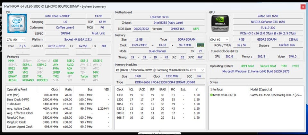308x135 pixels.
Task: Click the 9M L3 cache value
Action: 104,46
